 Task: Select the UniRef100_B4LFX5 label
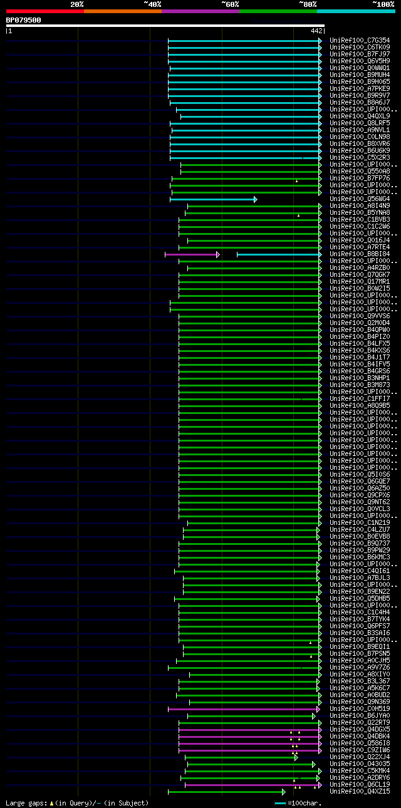click(360, 344)
